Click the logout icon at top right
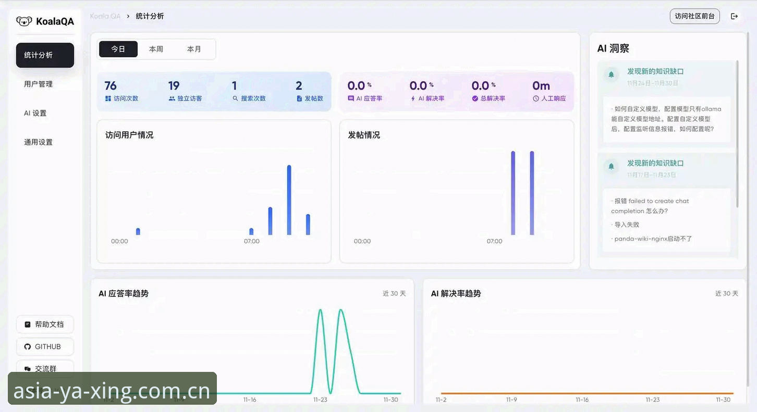The width and height of the screenshot is (757, 412). [x=735, y=16]
